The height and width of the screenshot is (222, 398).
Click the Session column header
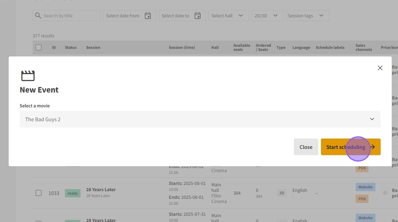pos(93,48)
